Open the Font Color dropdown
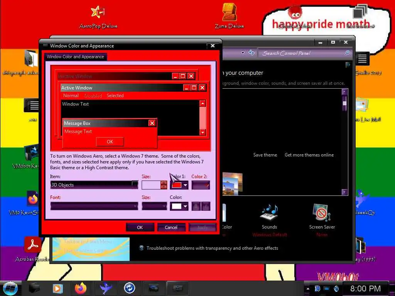 [179, 206]
